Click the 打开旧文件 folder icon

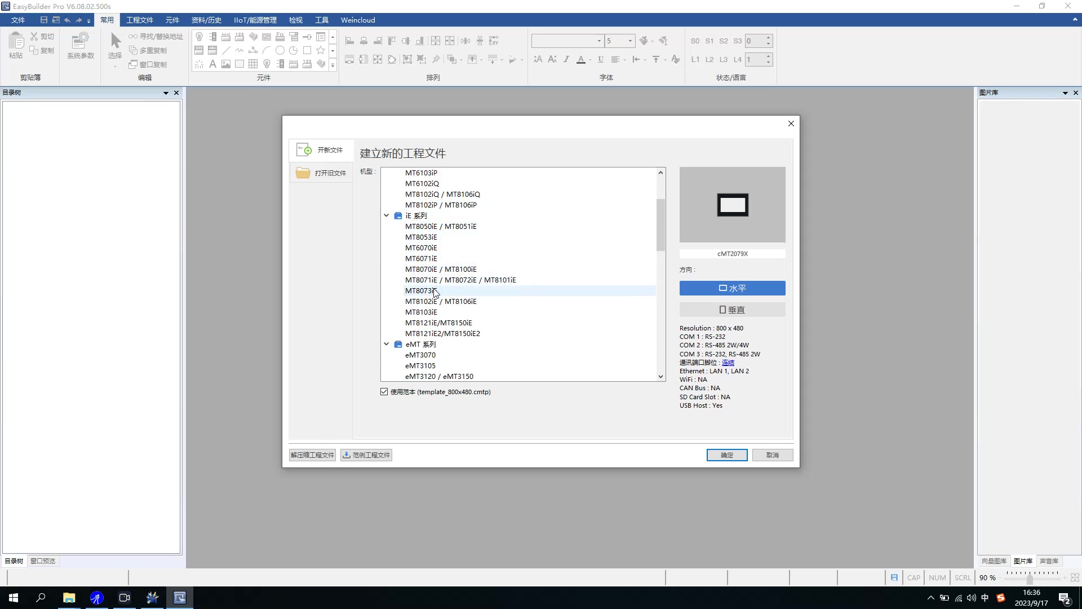click(x=303, y=173)
